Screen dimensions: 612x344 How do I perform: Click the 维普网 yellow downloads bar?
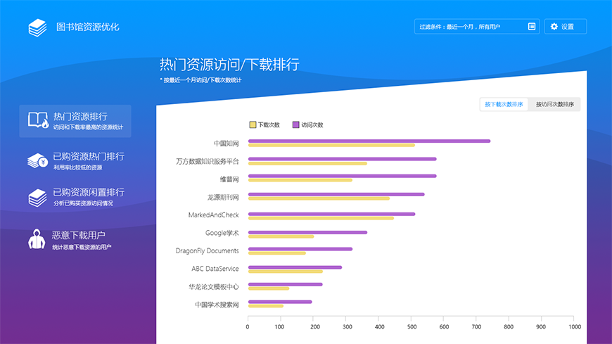coord(300,180)
